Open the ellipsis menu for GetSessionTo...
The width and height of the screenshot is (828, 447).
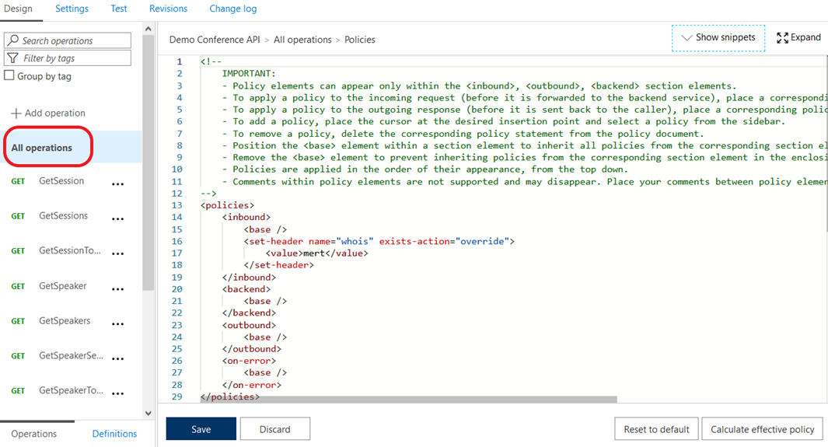(117, 254)
